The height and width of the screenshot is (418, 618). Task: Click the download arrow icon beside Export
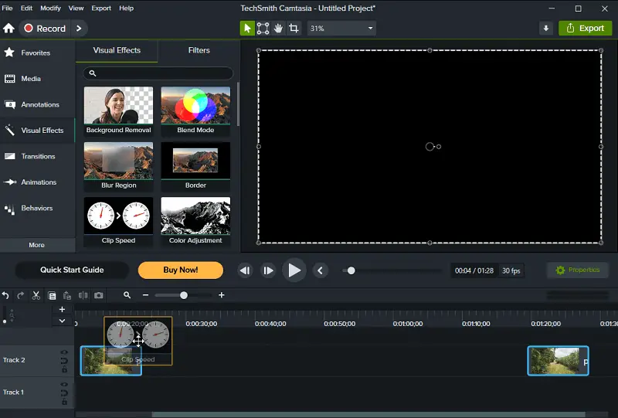[546, 29]
